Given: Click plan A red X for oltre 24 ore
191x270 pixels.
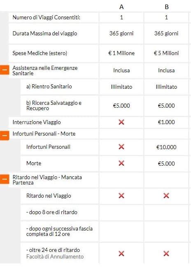Looking at the screenshot, I should point(121,254).
